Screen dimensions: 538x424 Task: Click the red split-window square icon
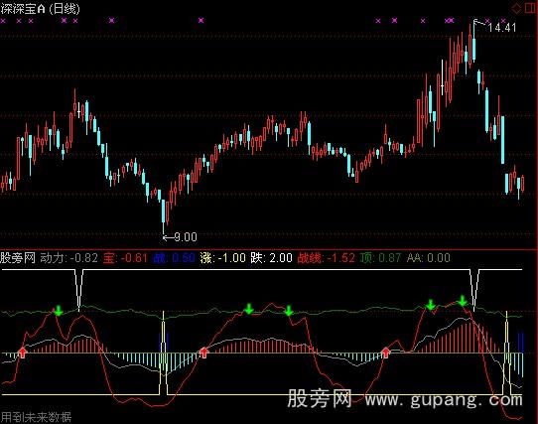point(530,8)
